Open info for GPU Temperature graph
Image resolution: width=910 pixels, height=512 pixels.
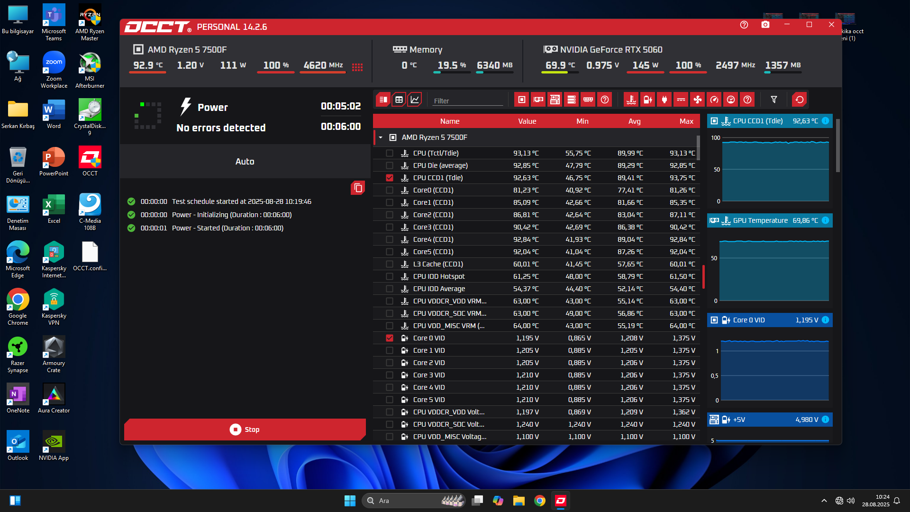coord(826,220)
